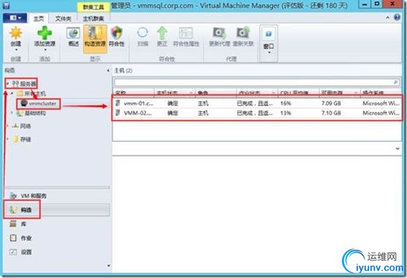Switch to the 文件夹 (Folder) tab
Viewport: 407px width, 278px height.
(x=63, y=18)
